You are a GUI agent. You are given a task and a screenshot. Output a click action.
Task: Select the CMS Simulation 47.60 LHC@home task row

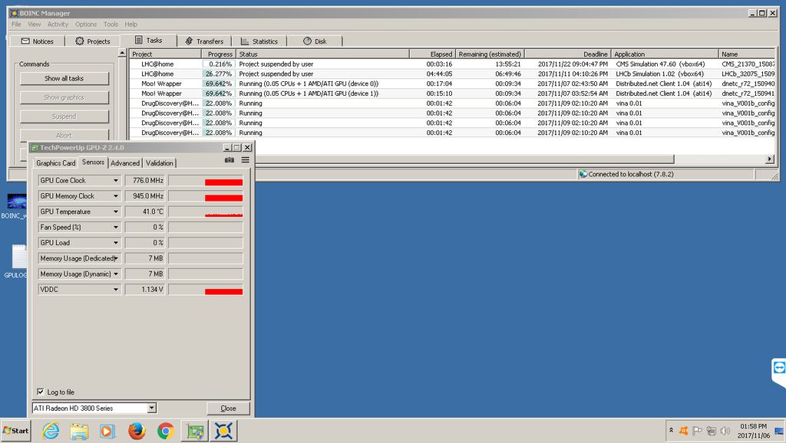452,64
